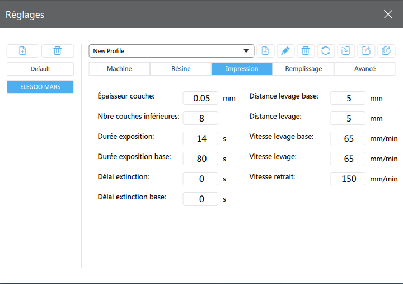Edit the Distance levage field
The image size is (403, 284).
pyautogui.click(x=348, y=118)
